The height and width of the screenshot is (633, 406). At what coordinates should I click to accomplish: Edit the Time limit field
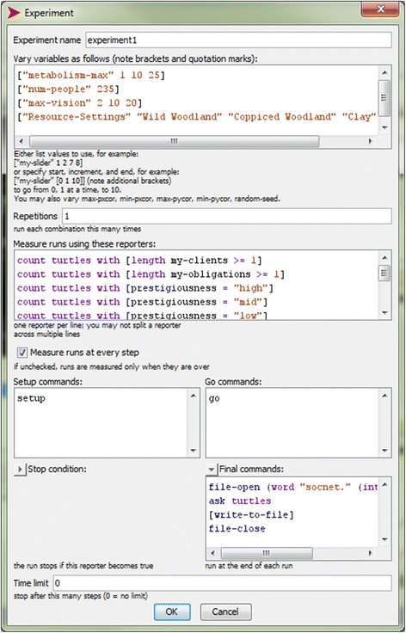222,583
